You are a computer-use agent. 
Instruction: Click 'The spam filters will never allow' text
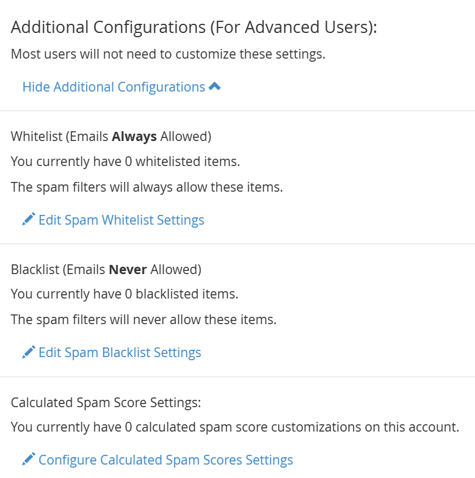click(x=143, y=320)
